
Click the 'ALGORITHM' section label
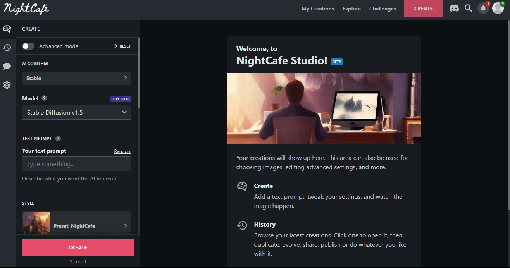pyautogui.click(x=35, y=64)
